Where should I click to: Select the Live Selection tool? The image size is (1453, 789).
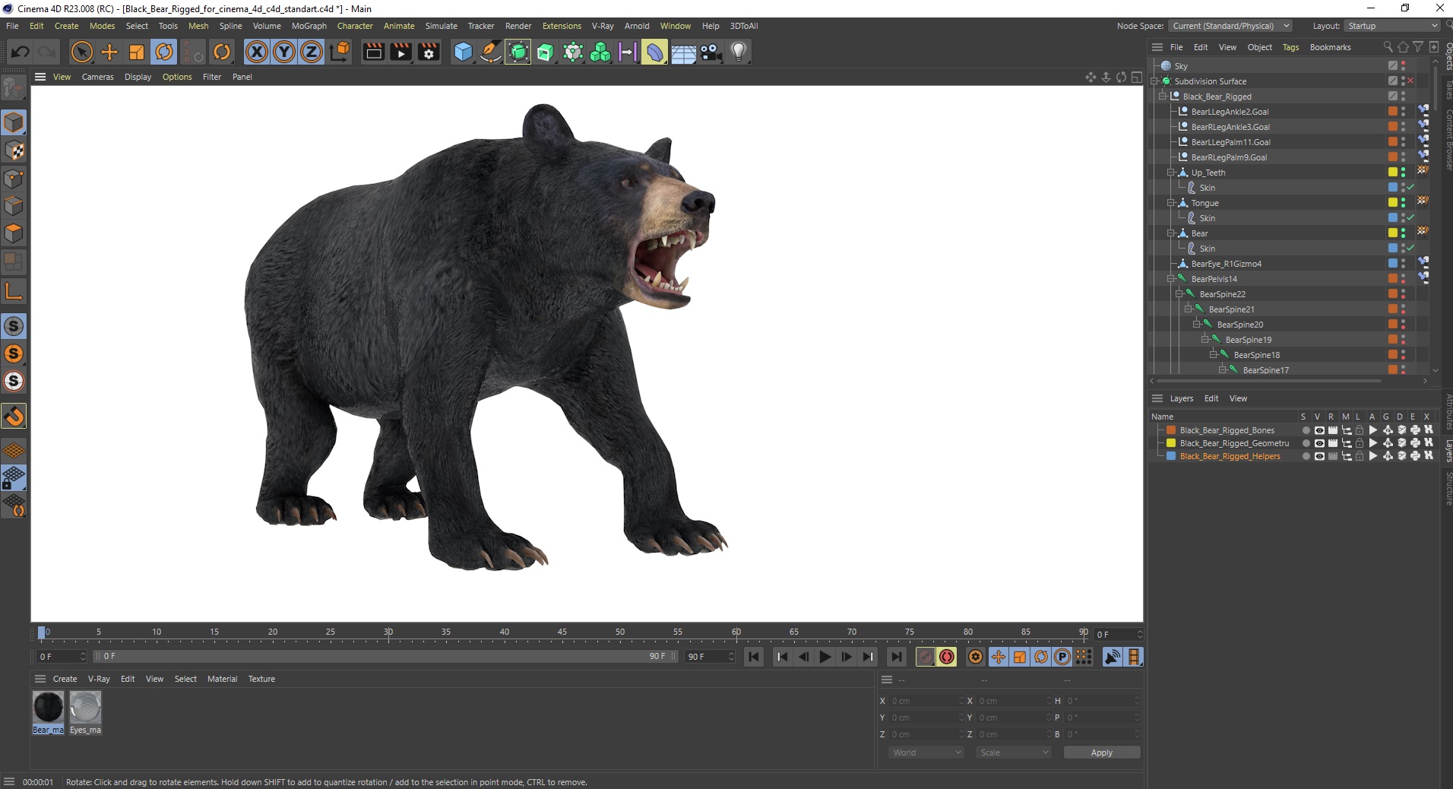[x=81, y=52]
